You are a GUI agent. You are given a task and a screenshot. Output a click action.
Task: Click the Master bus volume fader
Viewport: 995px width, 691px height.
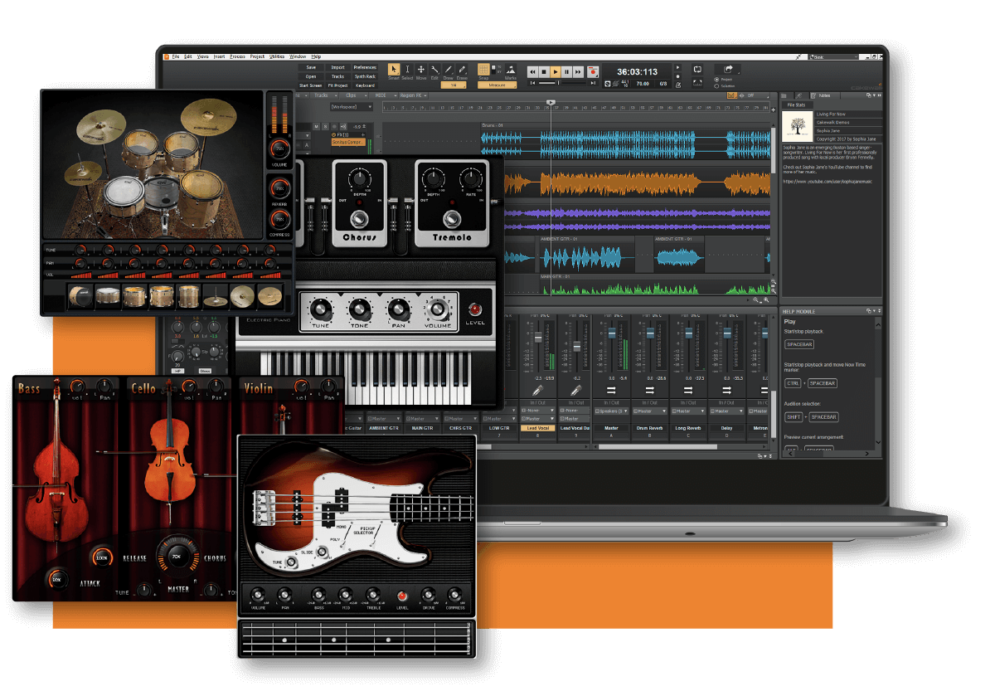coord(613,333)
